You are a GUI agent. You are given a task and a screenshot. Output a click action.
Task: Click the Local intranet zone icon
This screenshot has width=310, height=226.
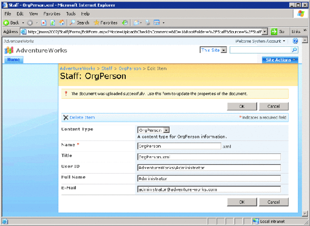tap(256, 221)
